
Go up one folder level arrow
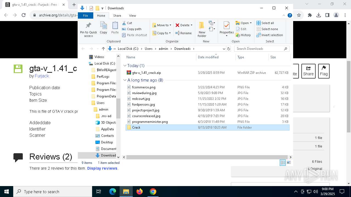click(x=103, y=49)
